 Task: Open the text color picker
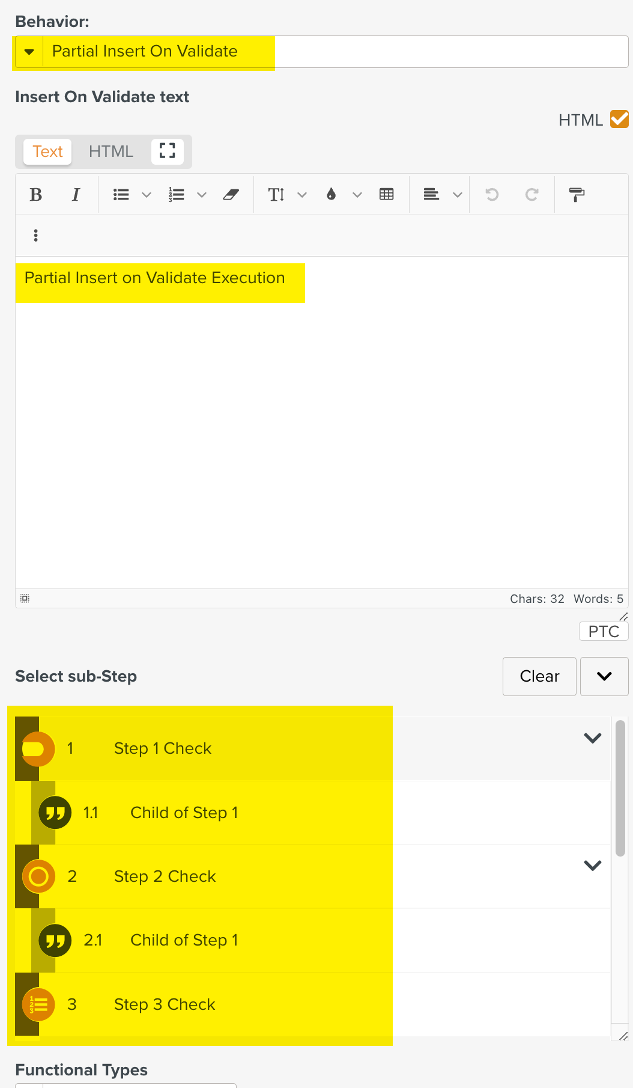332,194
